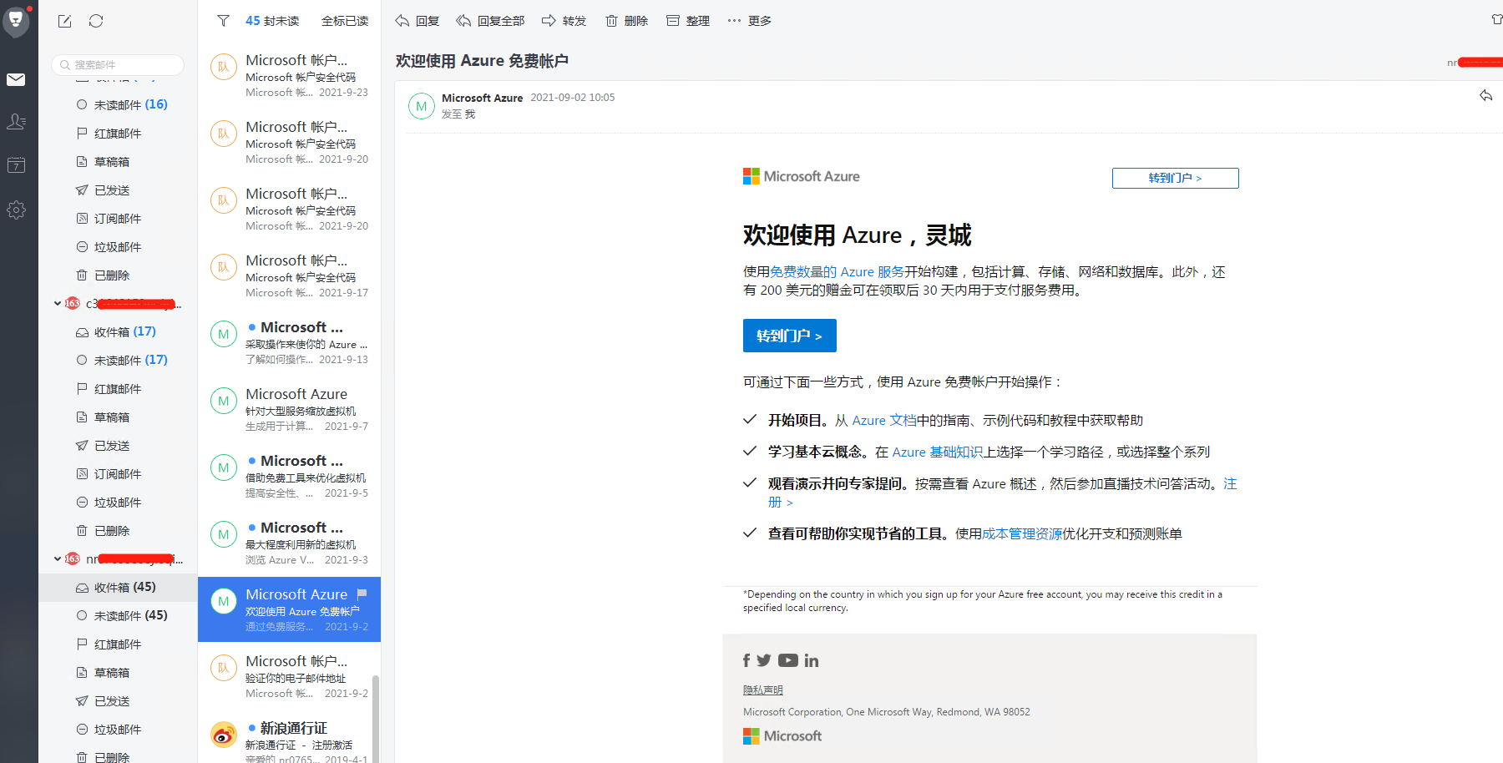Open the Deleted folder under c3 account

point(118,531)
